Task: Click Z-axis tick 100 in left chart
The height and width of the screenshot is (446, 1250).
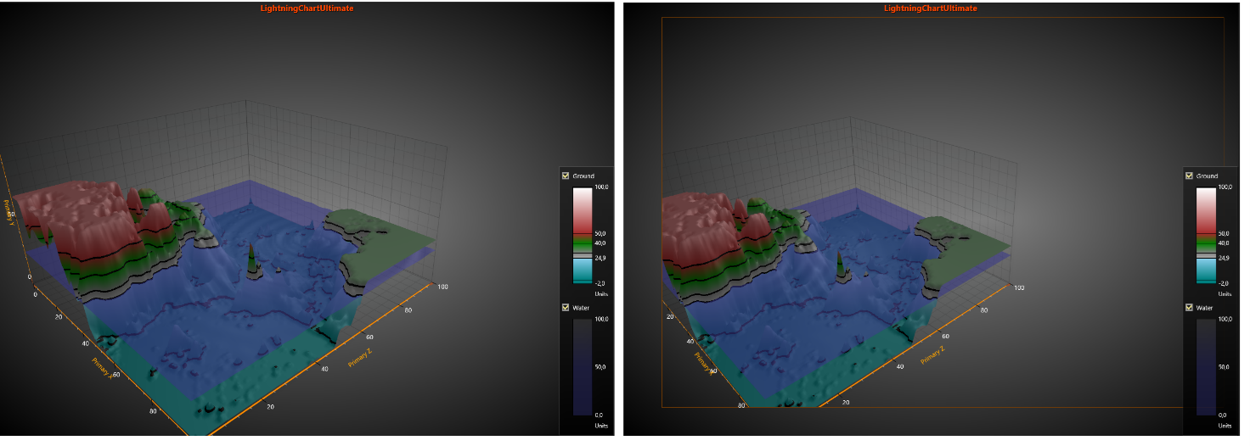Action: (443, 287)
